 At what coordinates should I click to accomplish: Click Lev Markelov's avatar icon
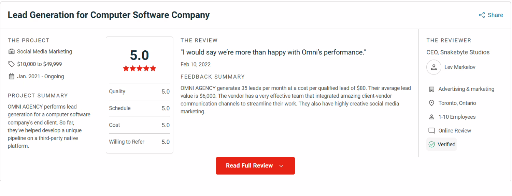[x=434, y=67]
